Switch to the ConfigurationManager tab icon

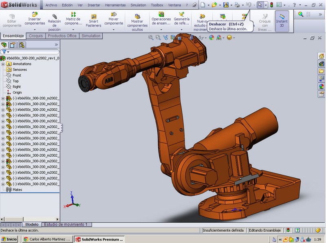click(x=22, y=45)
